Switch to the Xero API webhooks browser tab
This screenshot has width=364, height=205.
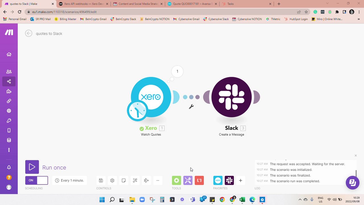click(83, 4)
